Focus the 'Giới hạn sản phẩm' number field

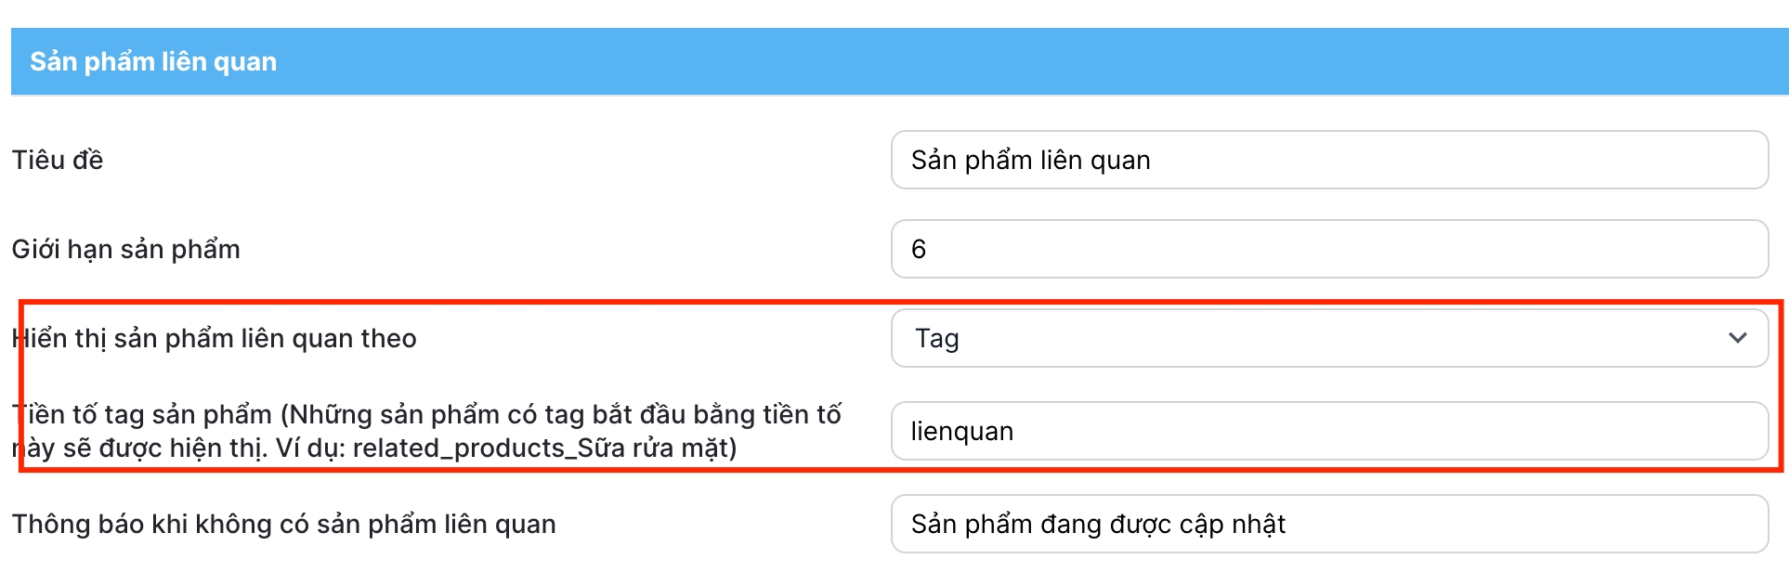coord(1328,249)
